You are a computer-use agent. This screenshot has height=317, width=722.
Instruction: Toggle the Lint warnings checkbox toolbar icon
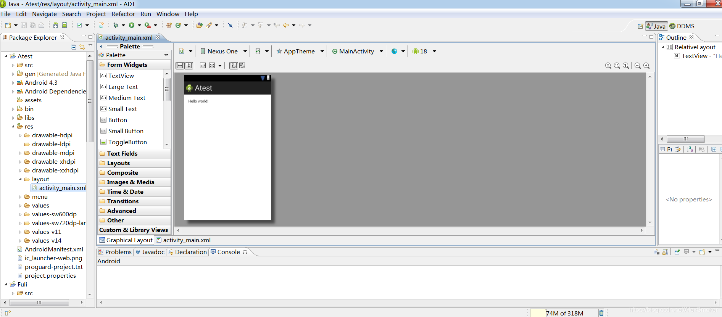pos(79,25)
